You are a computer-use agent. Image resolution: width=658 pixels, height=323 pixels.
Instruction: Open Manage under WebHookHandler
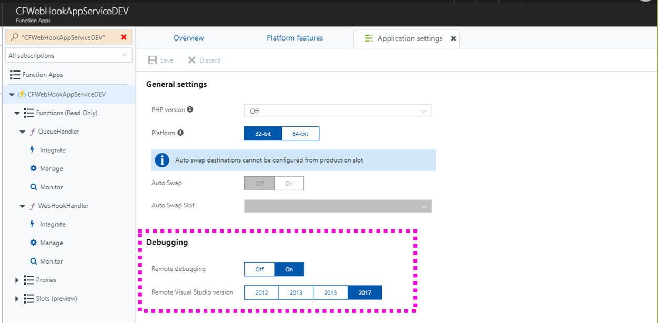[52, 243]
